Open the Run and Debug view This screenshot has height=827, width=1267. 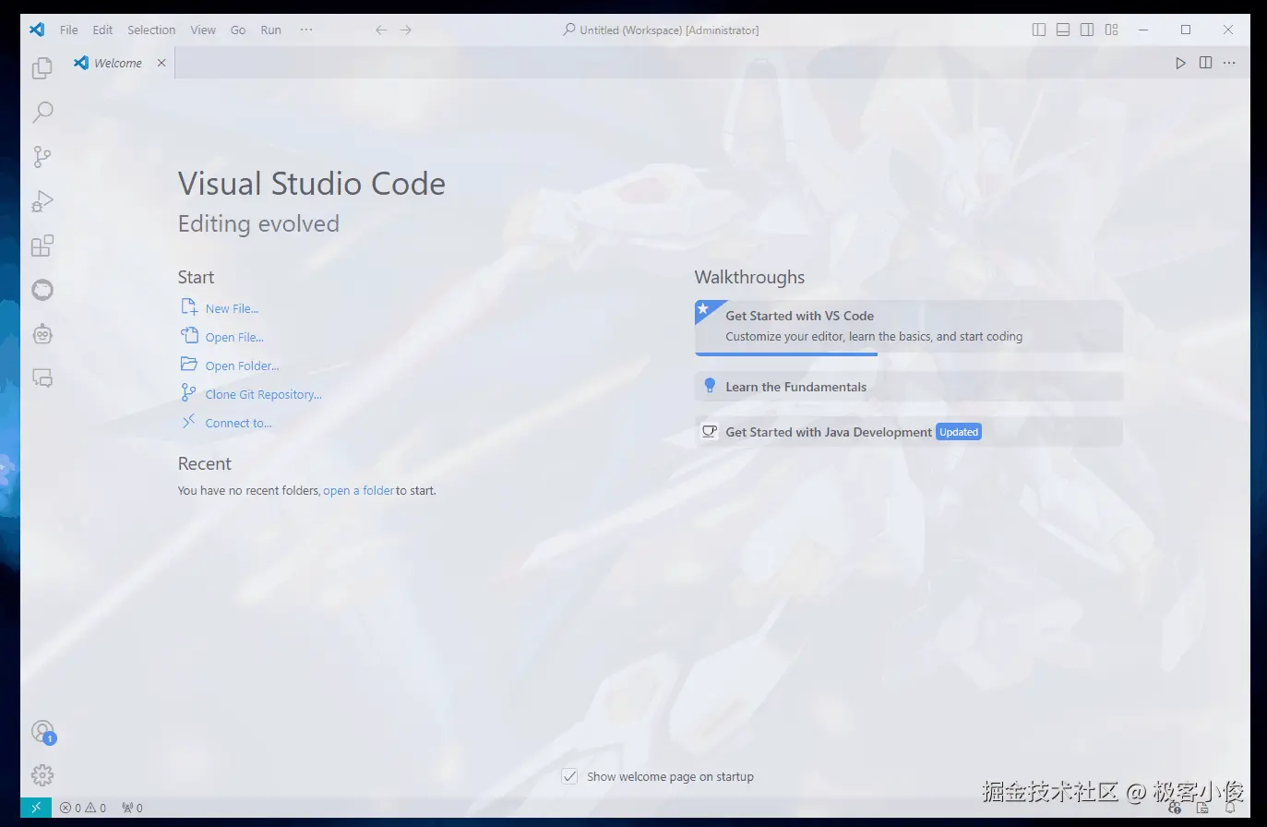(42, 201)
